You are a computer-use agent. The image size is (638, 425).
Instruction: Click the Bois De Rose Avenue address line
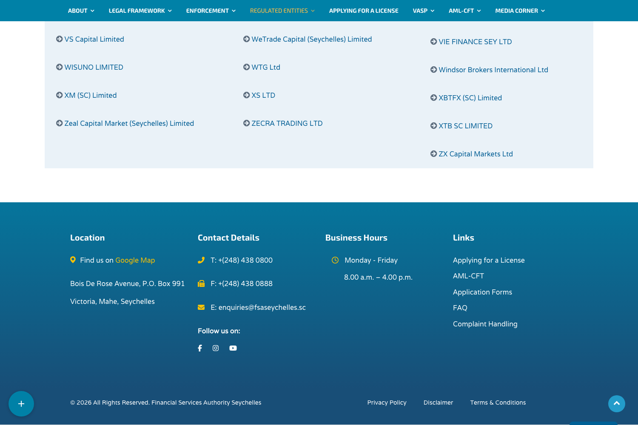point(128,283)
